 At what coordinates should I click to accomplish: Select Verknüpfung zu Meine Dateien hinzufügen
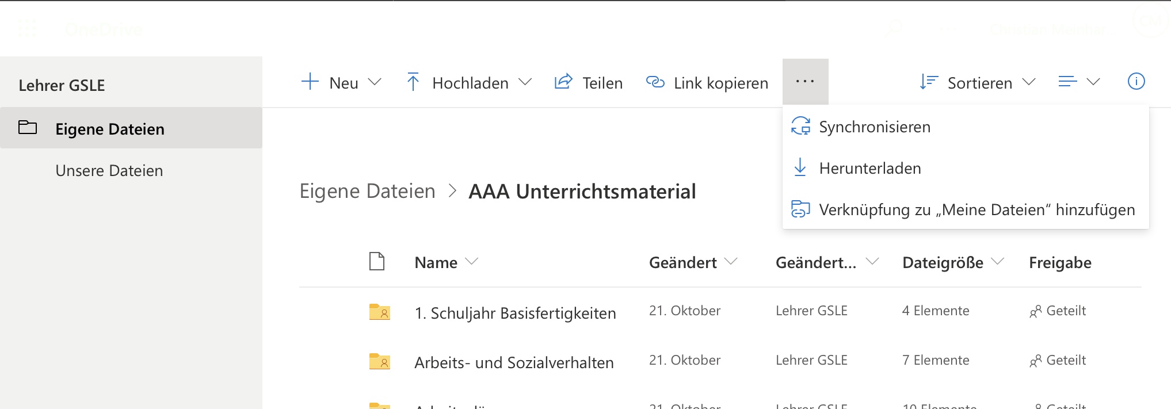(x=977, y=210)
